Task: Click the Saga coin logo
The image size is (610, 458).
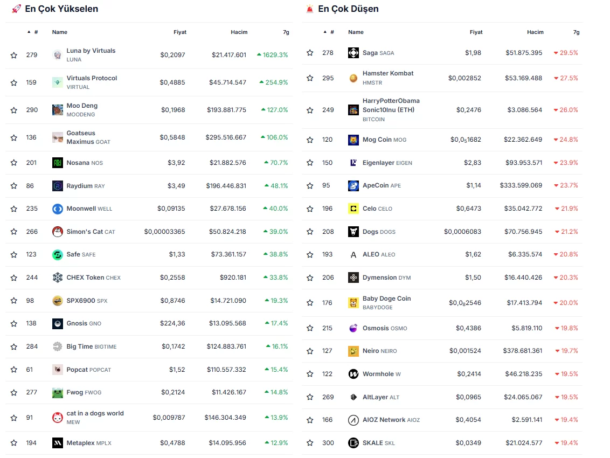Action: coord(353,53)
